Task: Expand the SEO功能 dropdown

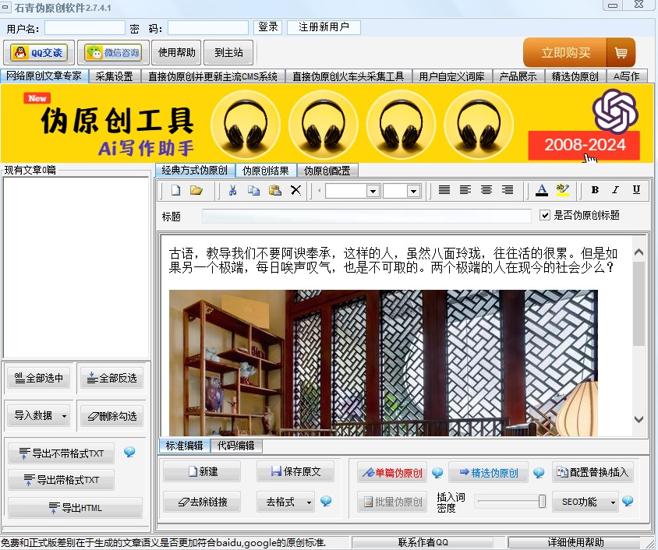Action: [612, 502]
